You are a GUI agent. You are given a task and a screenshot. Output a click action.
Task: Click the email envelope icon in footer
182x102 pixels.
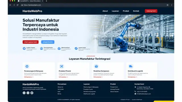click(x=135, y=94)
